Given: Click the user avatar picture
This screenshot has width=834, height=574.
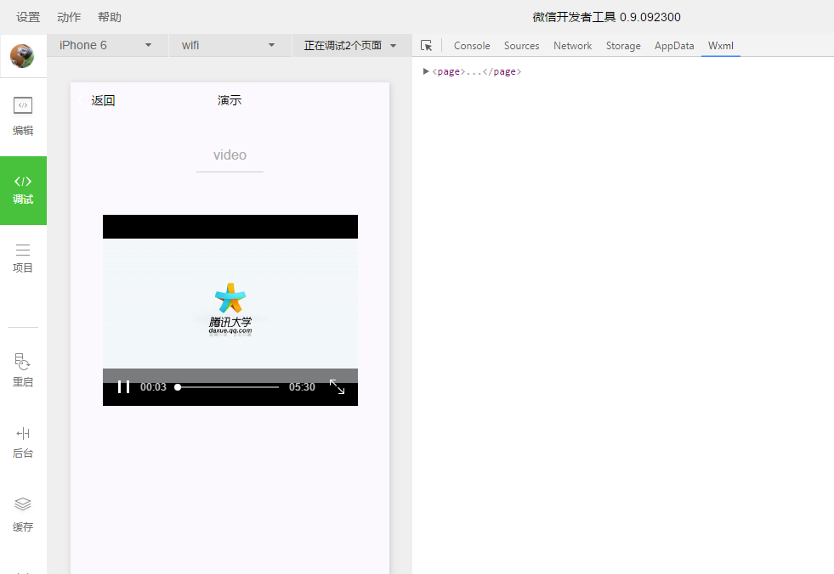Looking at the screenshot, I should click(x=22, y=56).
